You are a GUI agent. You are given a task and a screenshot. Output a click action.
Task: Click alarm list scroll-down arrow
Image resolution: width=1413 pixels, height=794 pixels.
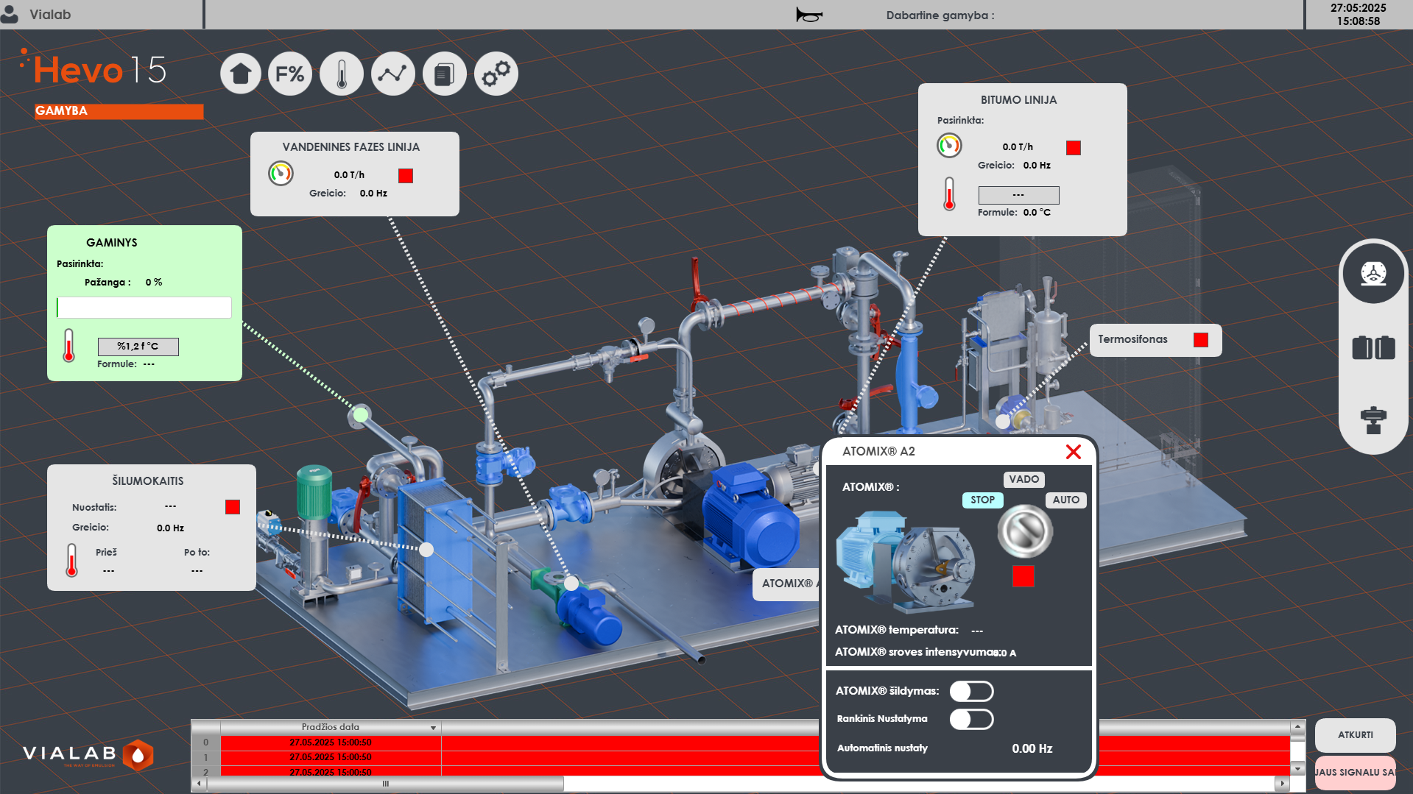[x=1297, y=769]
